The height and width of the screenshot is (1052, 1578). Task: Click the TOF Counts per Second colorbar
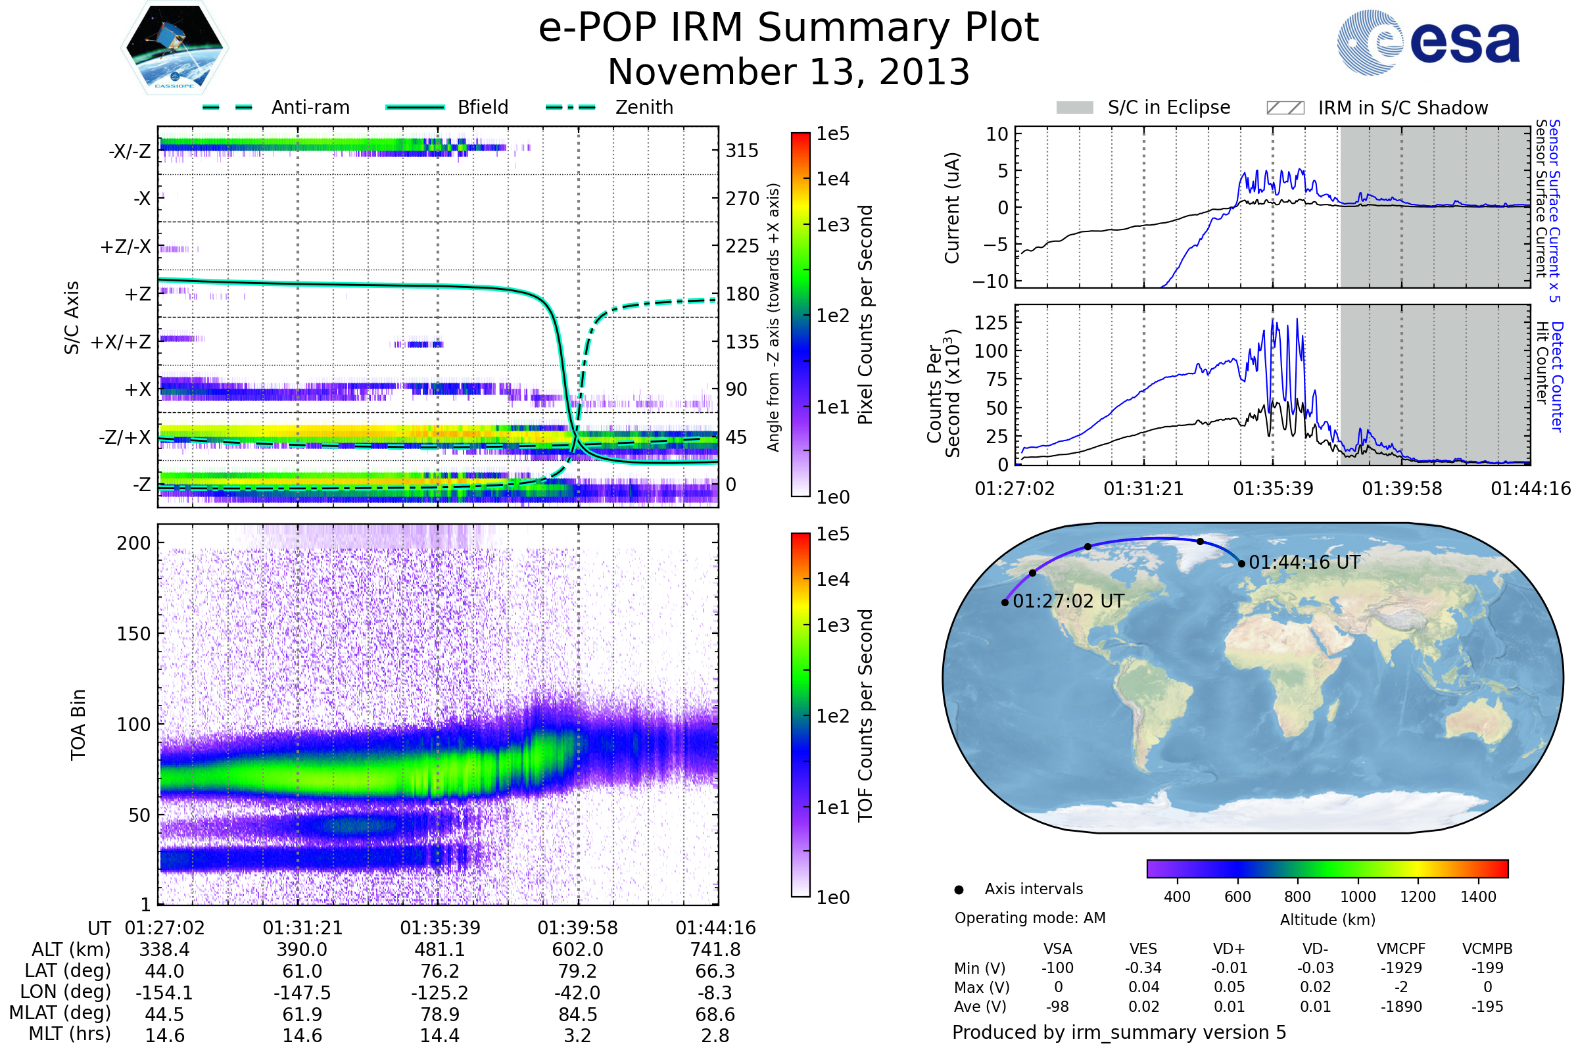(x=800, y=715)
